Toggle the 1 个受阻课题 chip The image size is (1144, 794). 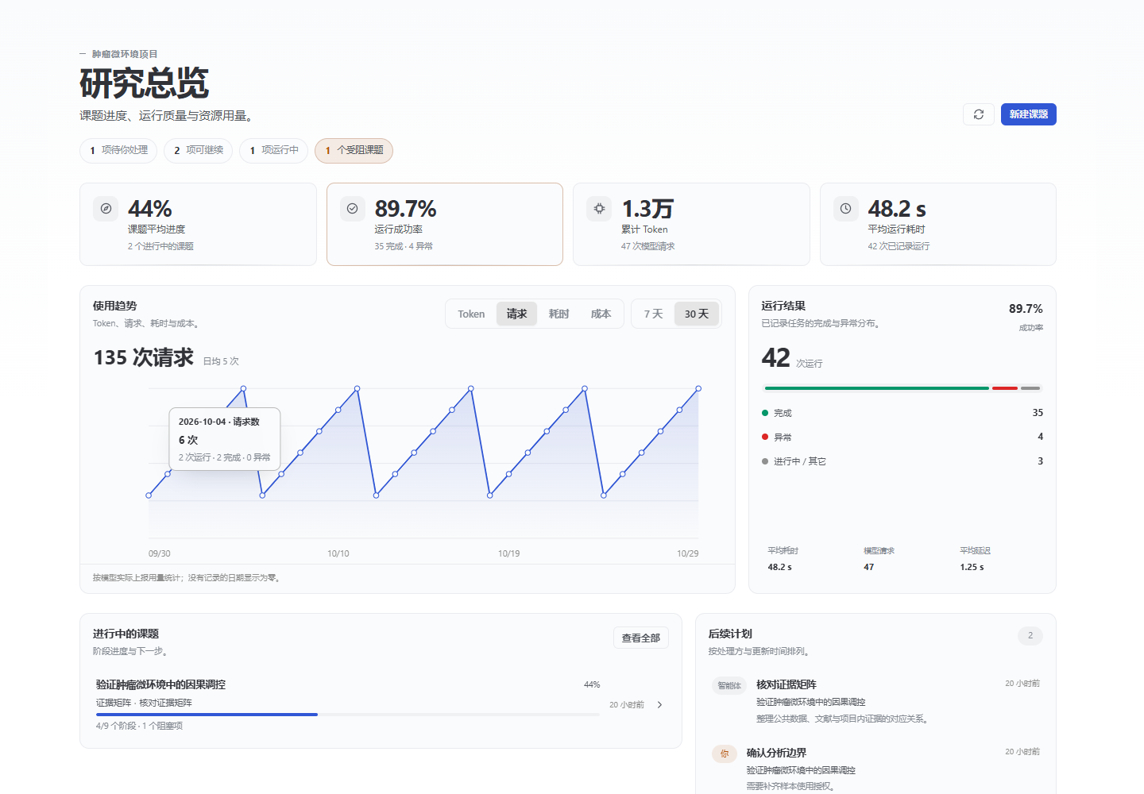tap(354, 150)
